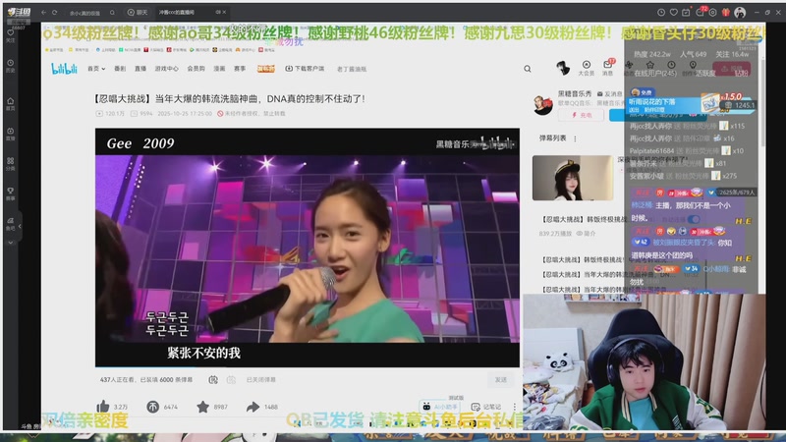Open 黑糖音乐秀 uploader avatar
The image size is (786, 442).
coord(542,104)
